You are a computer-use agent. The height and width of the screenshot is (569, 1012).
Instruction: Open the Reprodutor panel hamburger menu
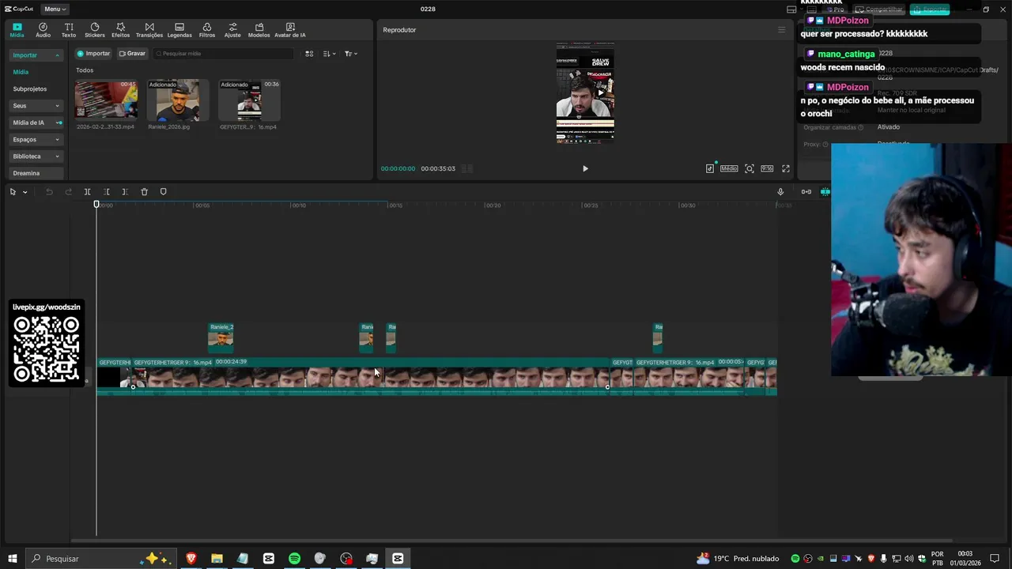[781, 30]
